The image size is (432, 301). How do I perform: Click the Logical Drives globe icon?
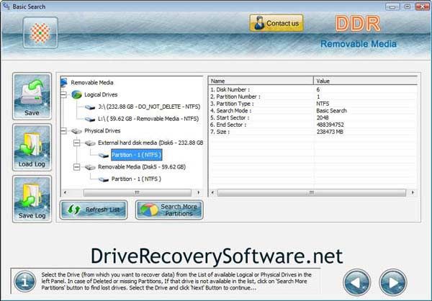[x=76, y=94]
